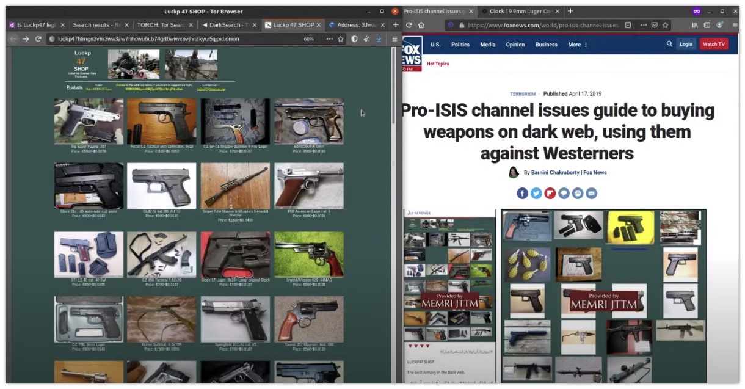Screen dimensions: 745x389
Task: Search Fox News with magnifier icon
Action: point(669,44)
